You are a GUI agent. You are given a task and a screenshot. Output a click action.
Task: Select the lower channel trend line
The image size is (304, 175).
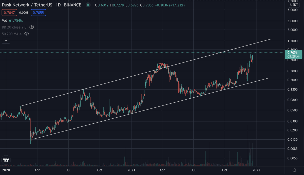coord(150,109)
